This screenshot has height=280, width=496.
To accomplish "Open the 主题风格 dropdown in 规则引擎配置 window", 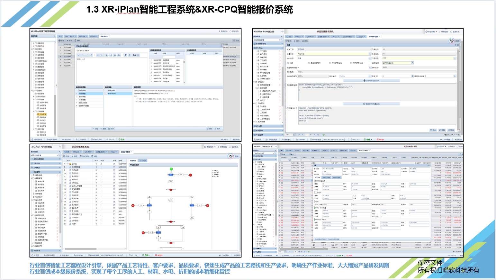I will pos(210,147).
